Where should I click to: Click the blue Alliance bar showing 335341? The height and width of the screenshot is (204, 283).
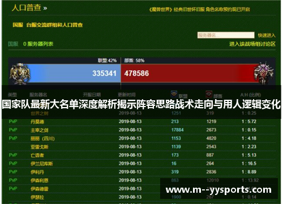point(75,73)
